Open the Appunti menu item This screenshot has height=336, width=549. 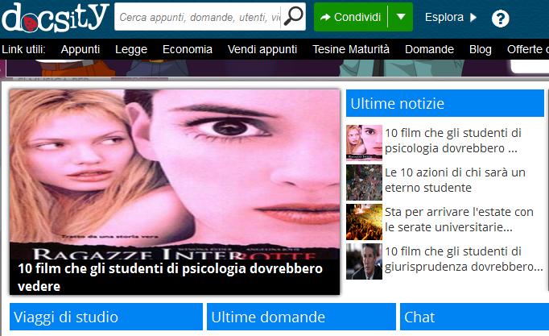[80, 49]
